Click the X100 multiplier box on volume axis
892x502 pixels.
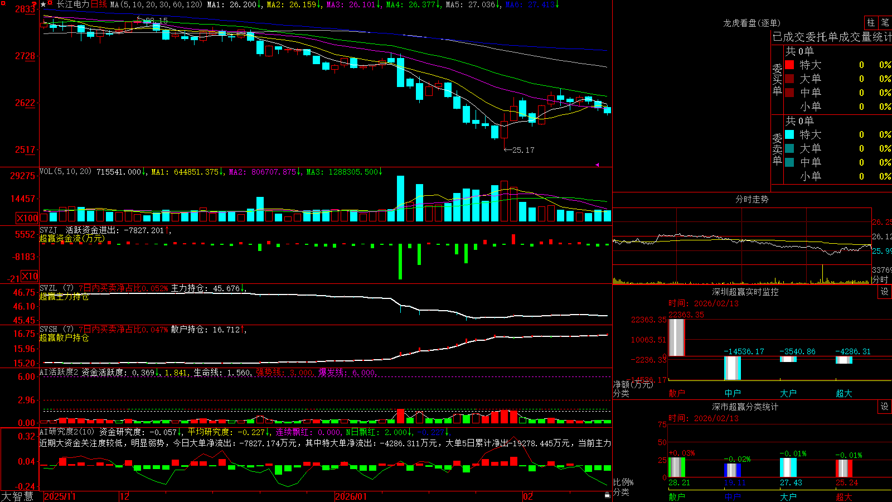[27, 218]
